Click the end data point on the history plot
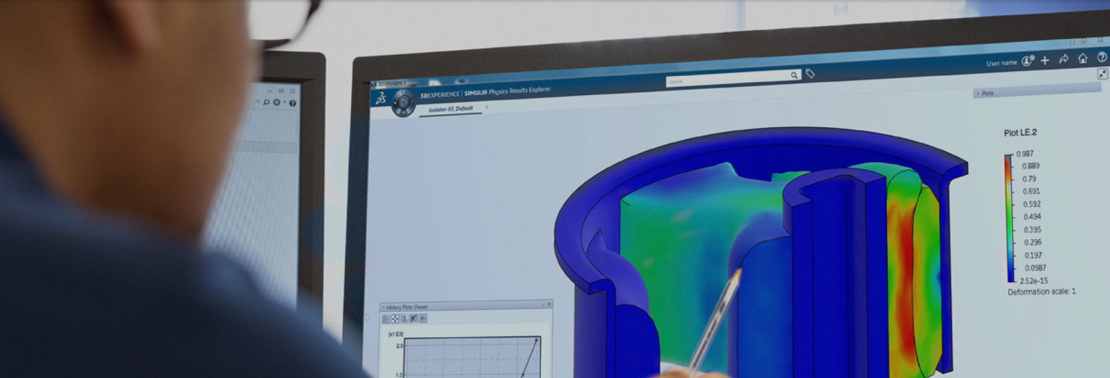Screen dimensions: 1110x378 pos(536,339)
